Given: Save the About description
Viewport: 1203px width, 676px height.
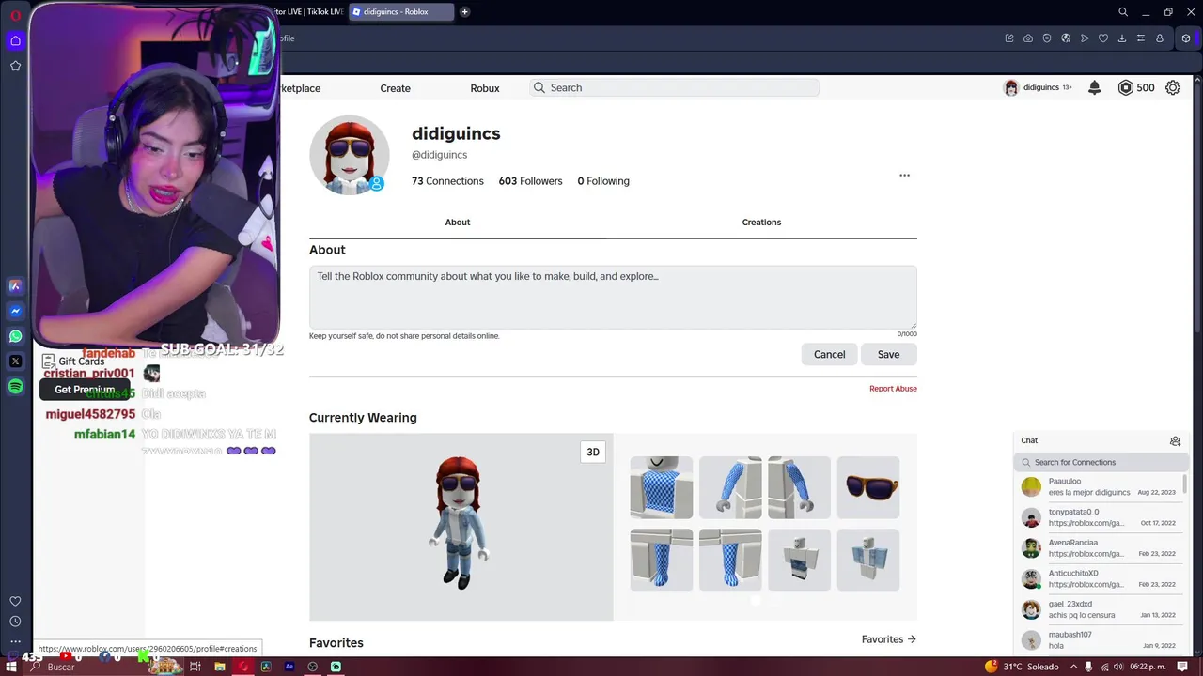Looking at the screenshot, I should 888,354.
